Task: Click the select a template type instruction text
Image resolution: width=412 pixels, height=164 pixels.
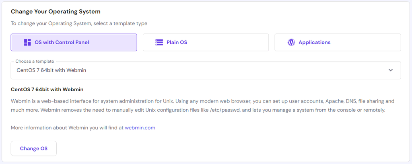Action: pyautogui.click(x=79, y=23)
